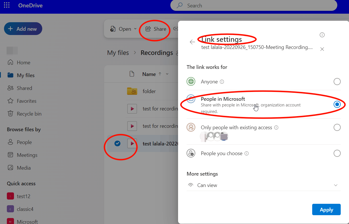Click the test lalala video file icon
Viewport: 349px width, 224px height.
[132, 143]
